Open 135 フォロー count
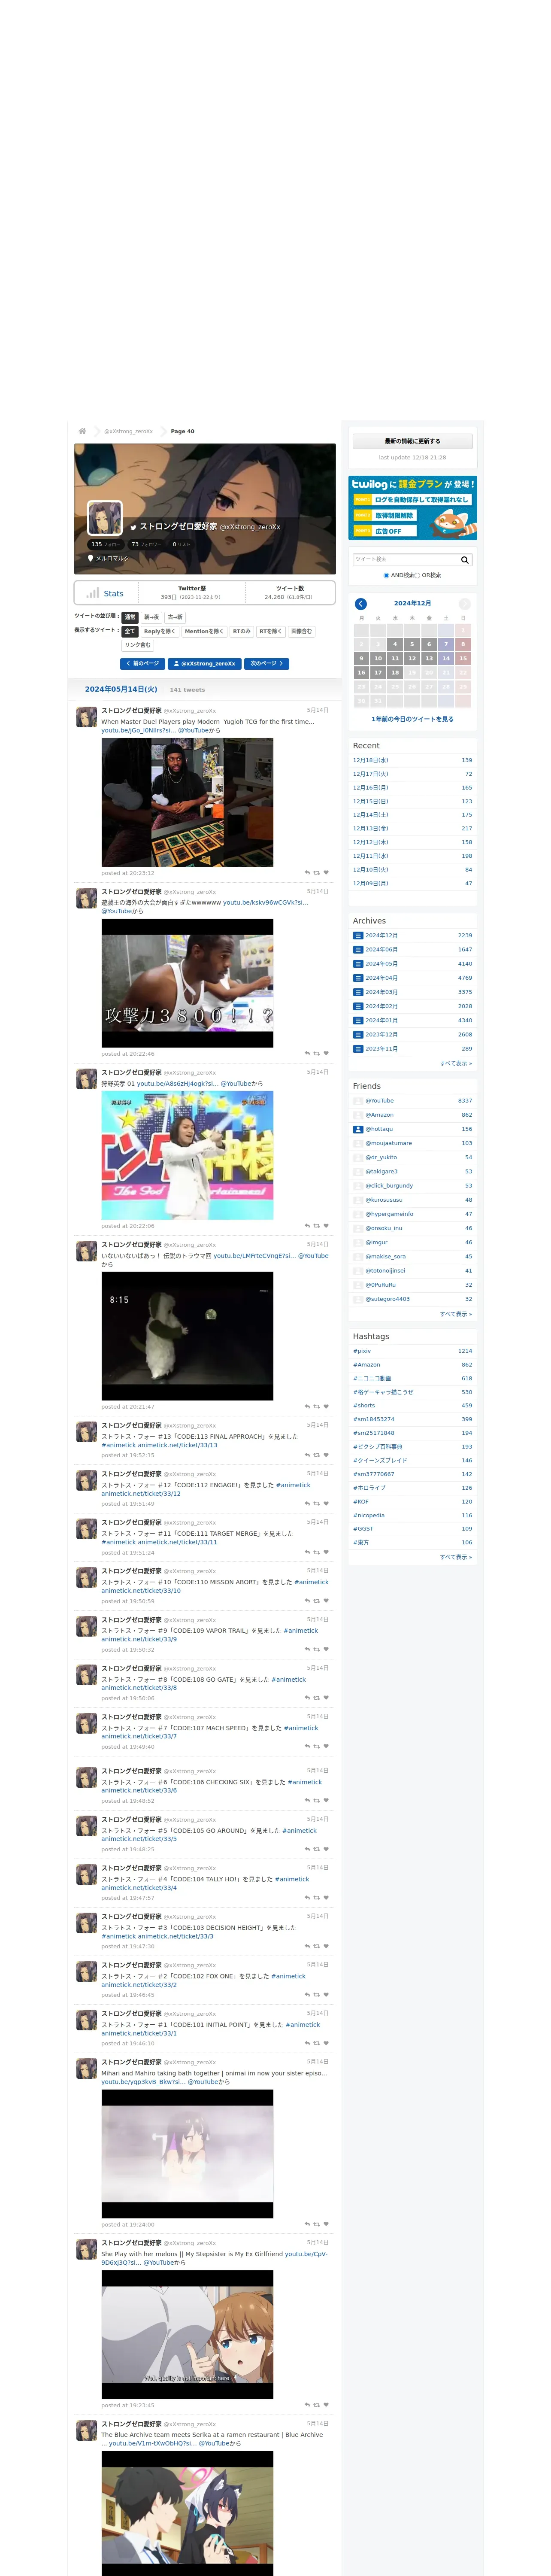Screen dimensions: 551x2576 click(x=105, y=545)
